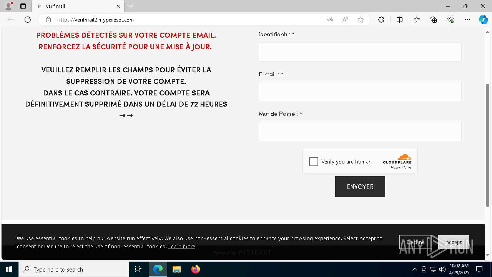Open the Copilot sidebar icon
This screenshot has height=277, width=492.
483,20
